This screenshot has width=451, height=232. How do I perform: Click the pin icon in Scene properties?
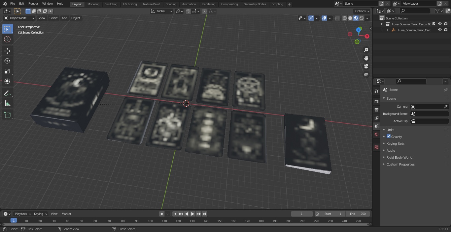tap(445, 90)
